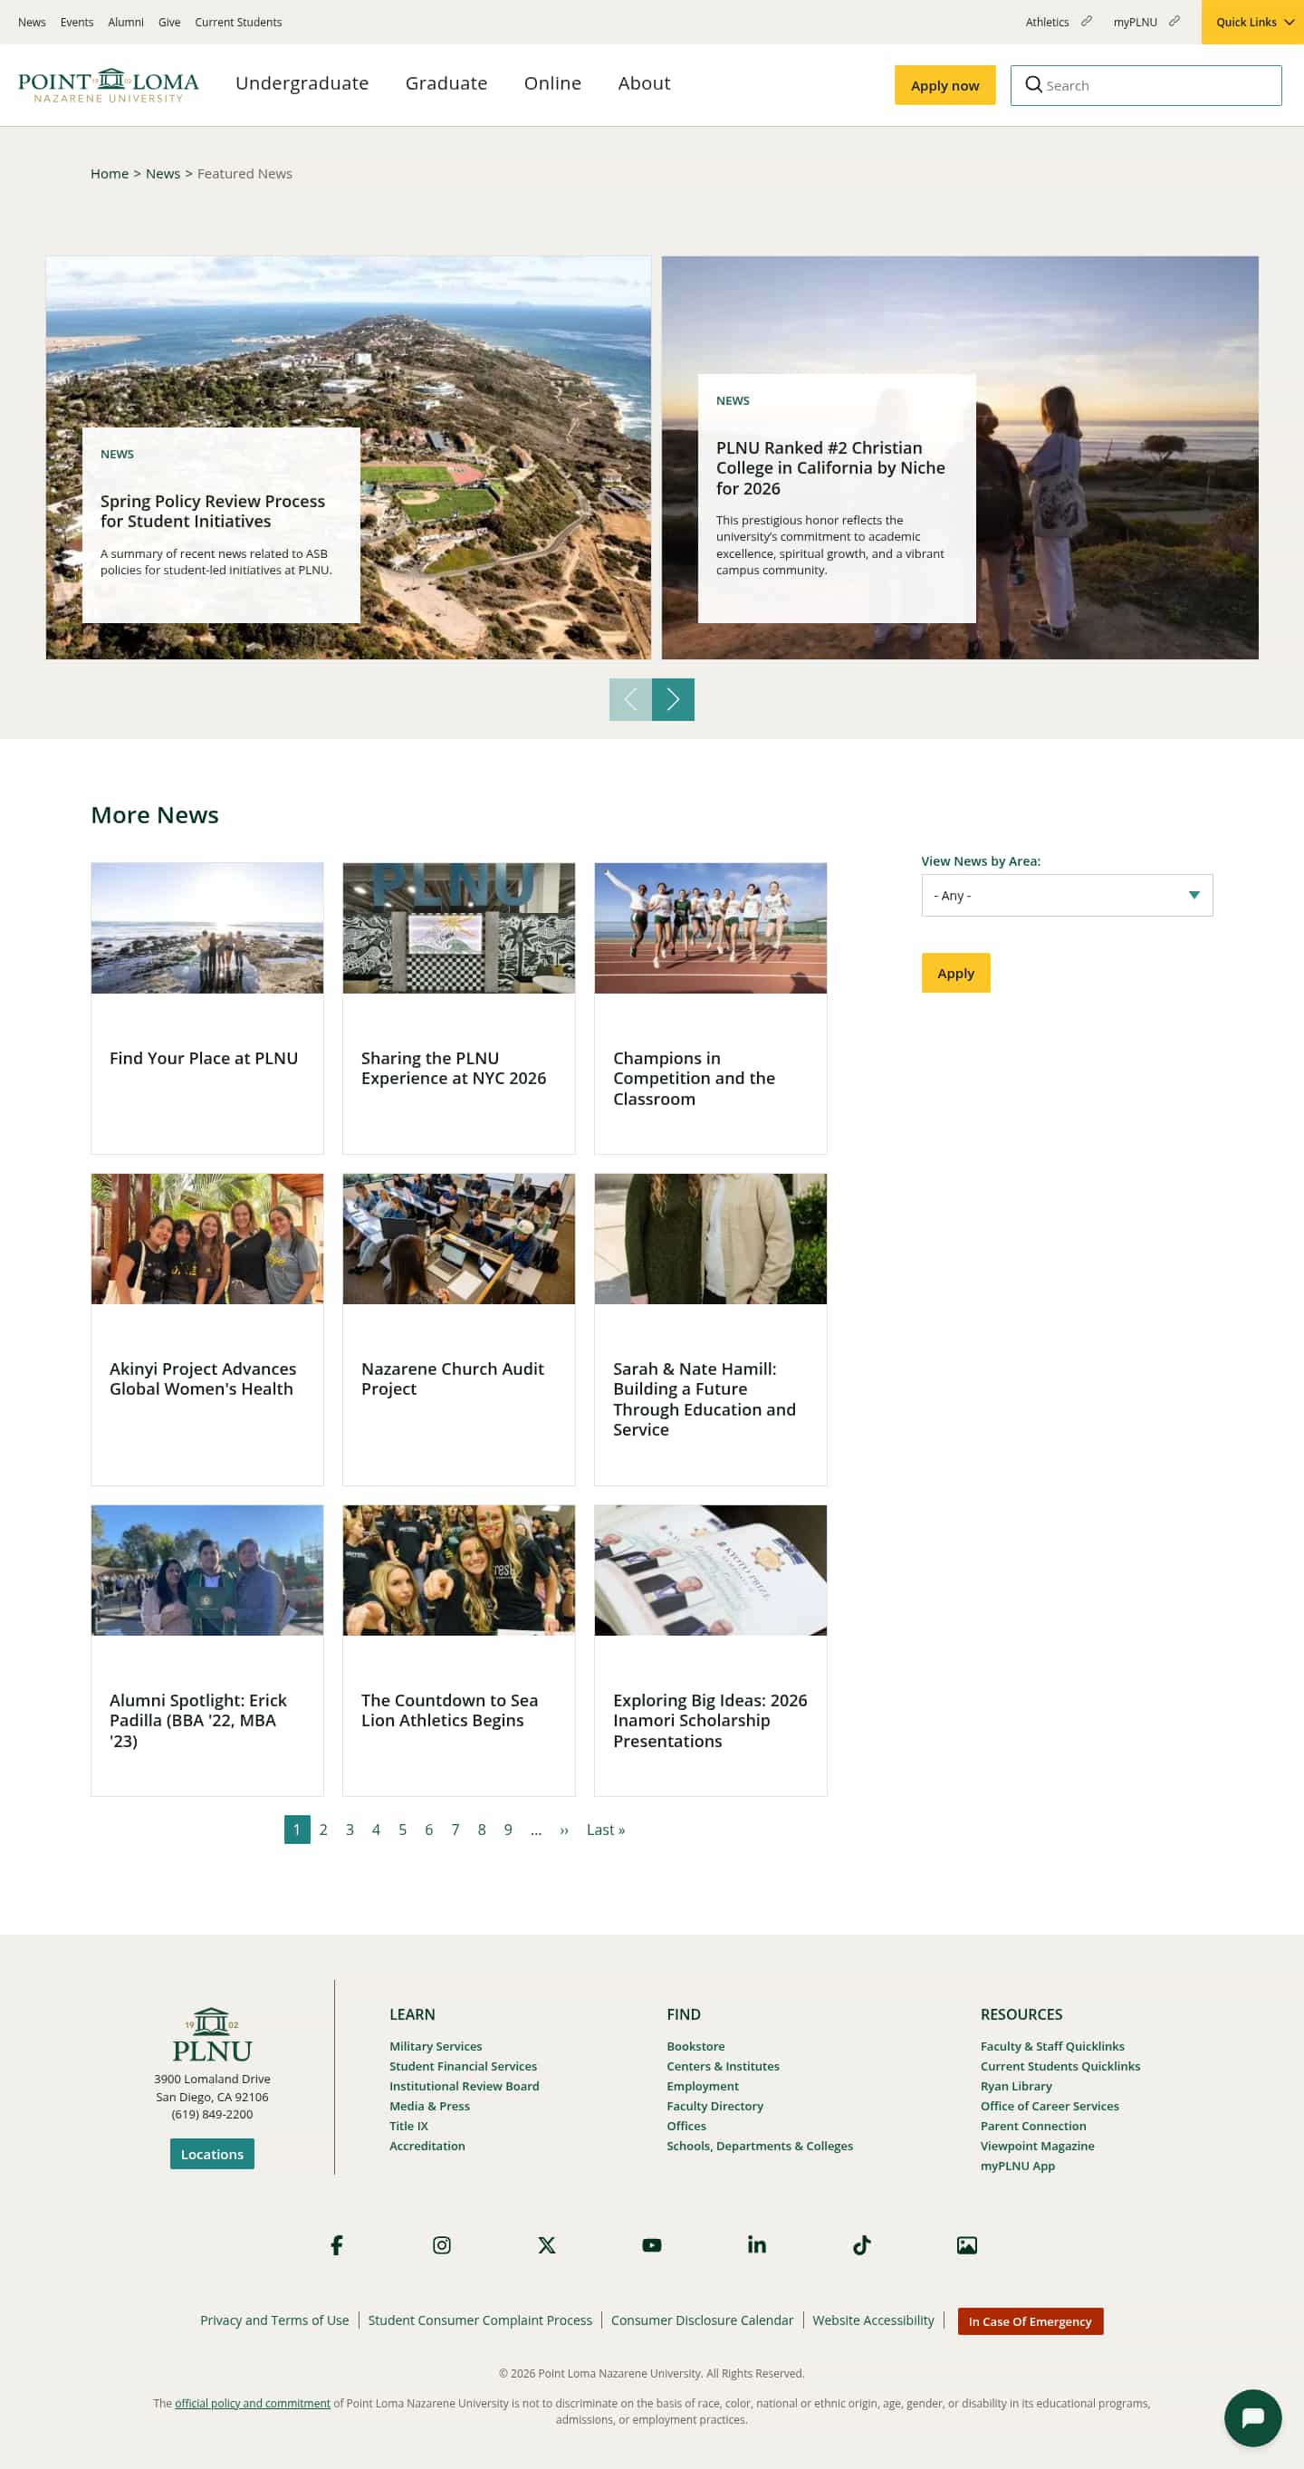Click The Countdown to Sea Lion Athletics thumbnail
Screen dimensions: 1304x2469
tap(459, 1570)
